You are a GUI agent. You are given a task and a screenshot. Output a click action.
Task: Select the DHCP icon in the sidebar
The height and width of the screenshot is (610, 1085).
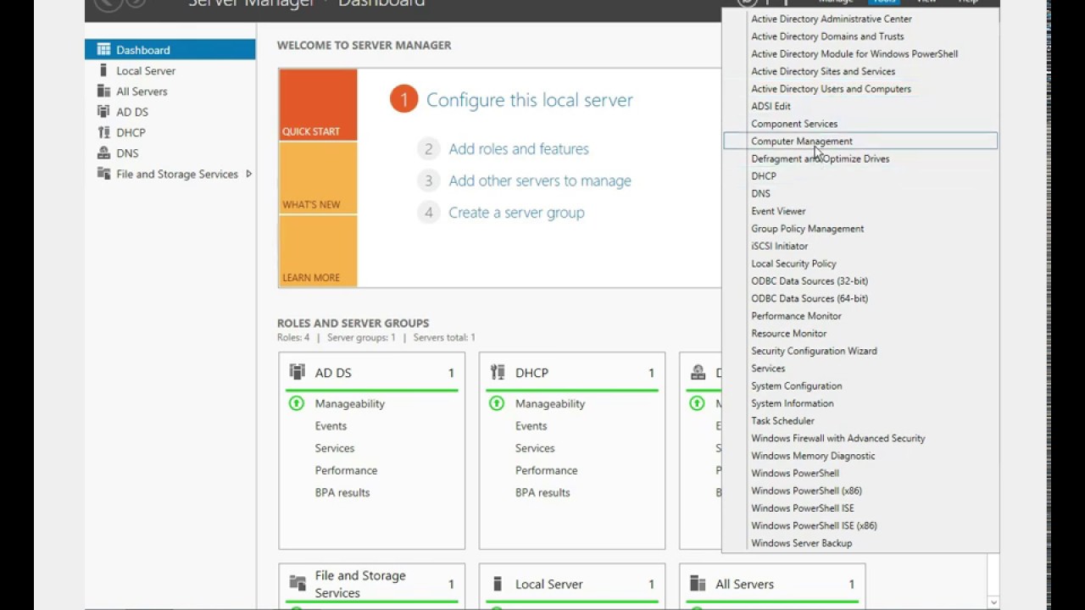point(103,132)
